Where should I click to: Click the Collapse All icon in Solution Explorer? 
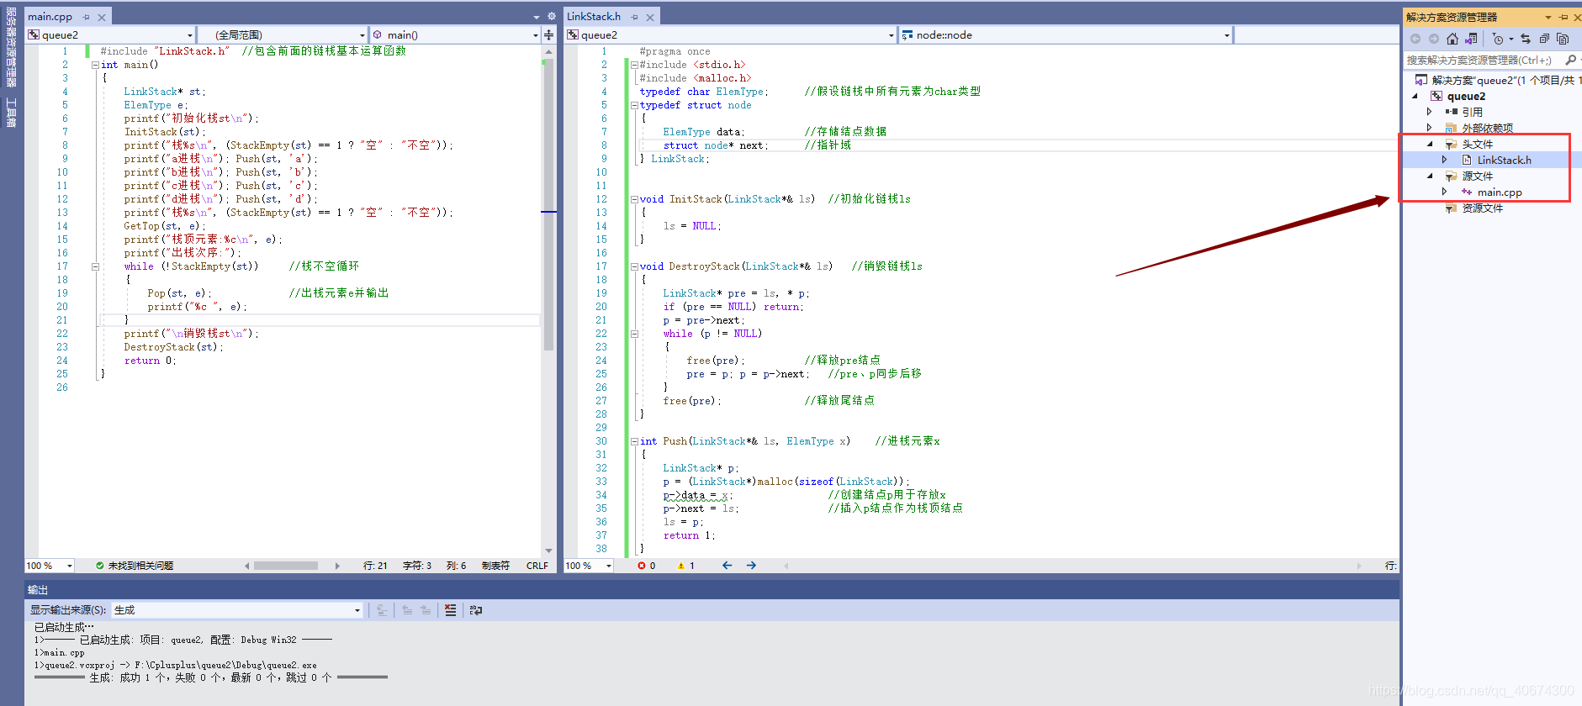1544,39
